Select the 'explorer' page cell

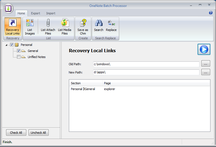110,89
